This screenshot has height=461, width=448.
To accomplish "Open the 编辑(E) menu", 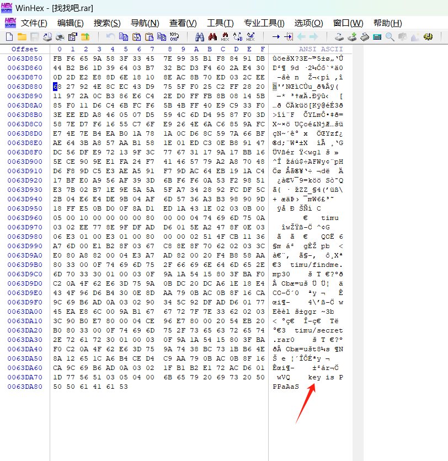I will [x=70, y=23].
